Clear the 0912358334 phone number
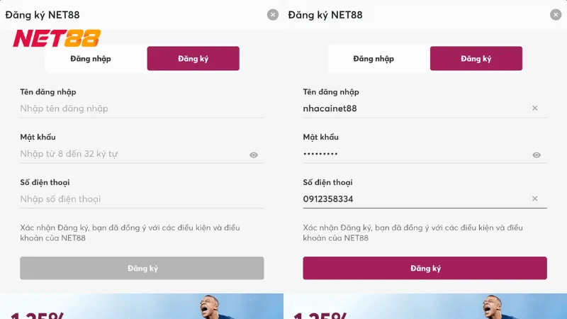This screenshot has height=319, width=567. 535,199
